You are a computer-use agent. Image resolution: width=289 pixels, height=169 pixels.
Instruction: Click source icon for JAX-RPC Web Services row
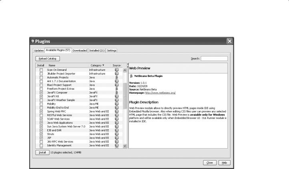116,142
